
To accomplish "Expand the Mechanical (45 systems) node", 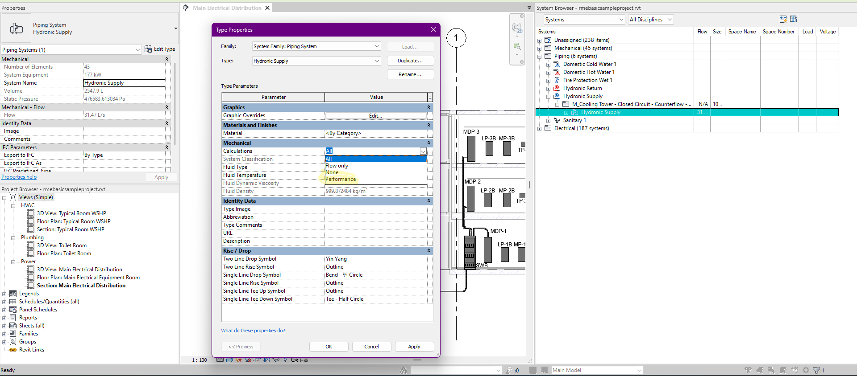I will (539, 49).
